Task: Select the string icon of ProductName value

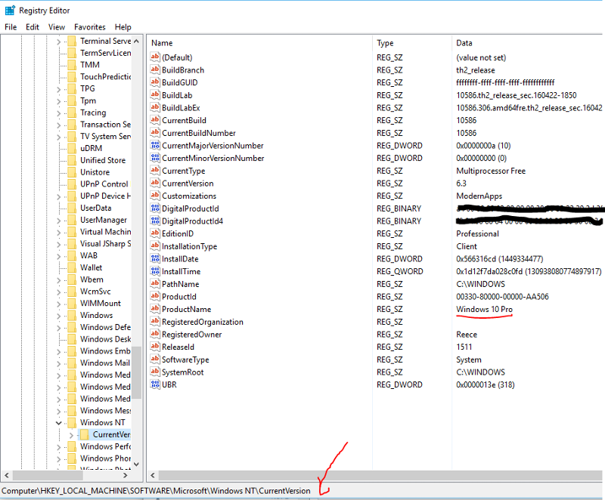Action: pos(155,309)
